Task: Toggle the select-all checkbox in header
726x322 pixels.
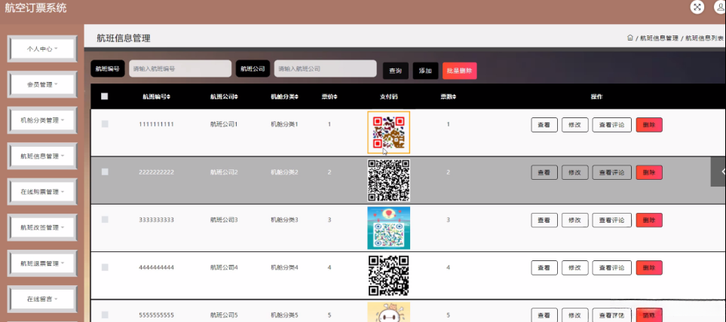Action: click(105, 96)
